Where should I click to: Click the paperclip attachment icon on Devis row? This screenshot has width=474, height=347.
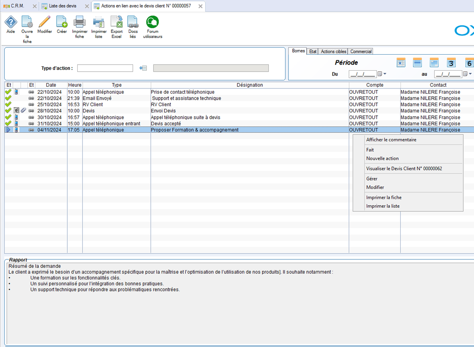[x=23, y=111]
